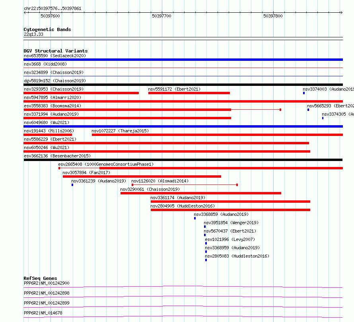Select nsv6049680 (Wu2021) label
This screenshot has width=354, height=322.
[47, 122]
